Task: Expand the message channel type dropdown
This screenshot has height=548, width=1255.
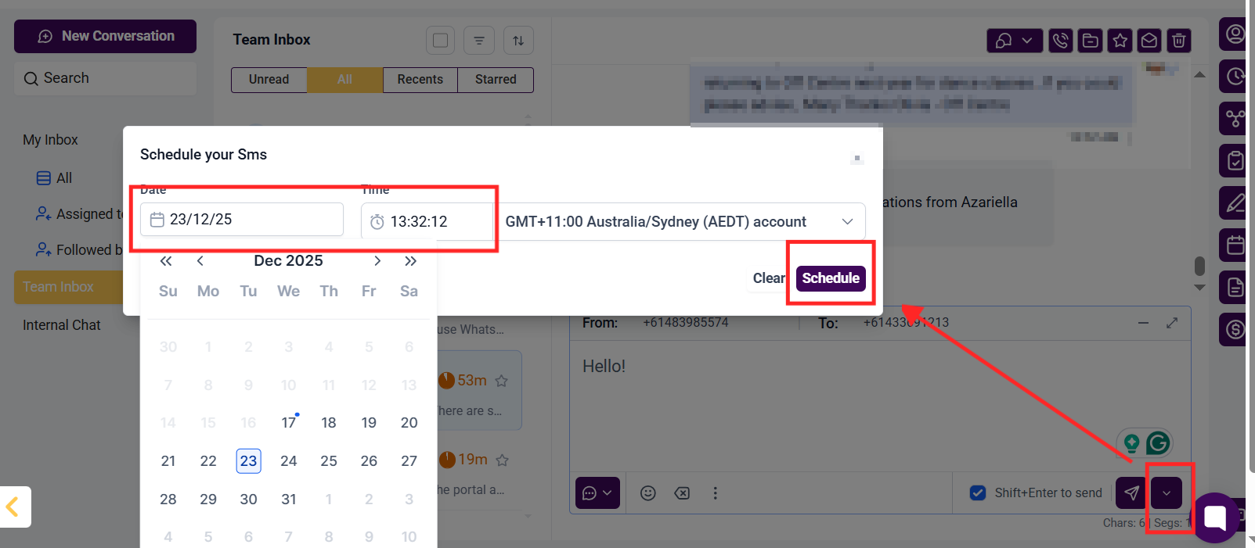Action: 597,493
